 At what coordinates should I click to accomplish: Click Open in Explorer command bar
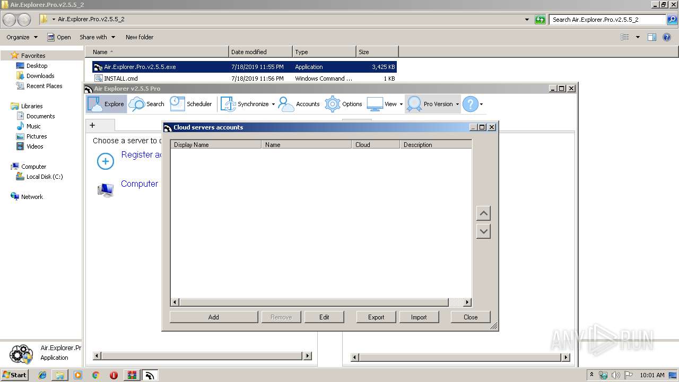(59, 37)
